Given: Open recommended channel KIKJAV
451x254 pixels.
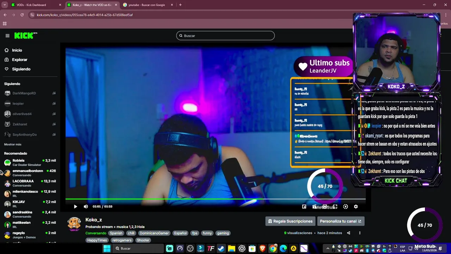Looking at the screenshot, I should point(30,204).
